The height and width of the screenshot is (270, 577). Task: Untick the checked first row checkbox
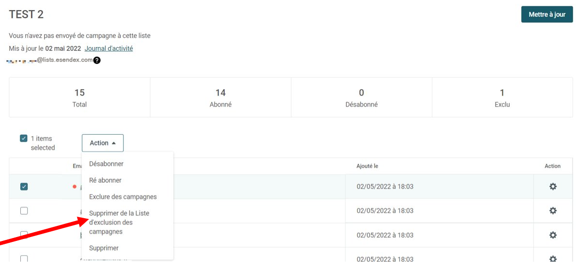click(x=24, y=187)
